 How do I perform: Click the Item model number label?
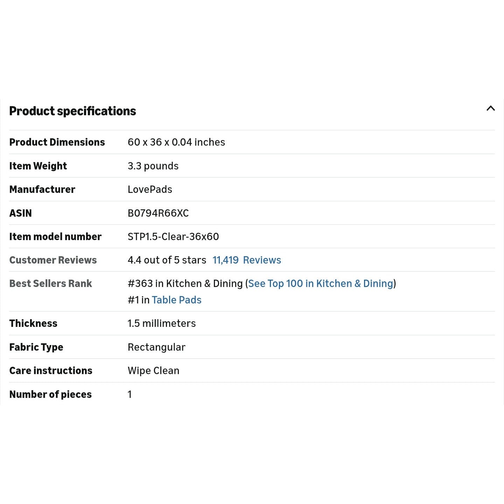[x=55, y=237]
